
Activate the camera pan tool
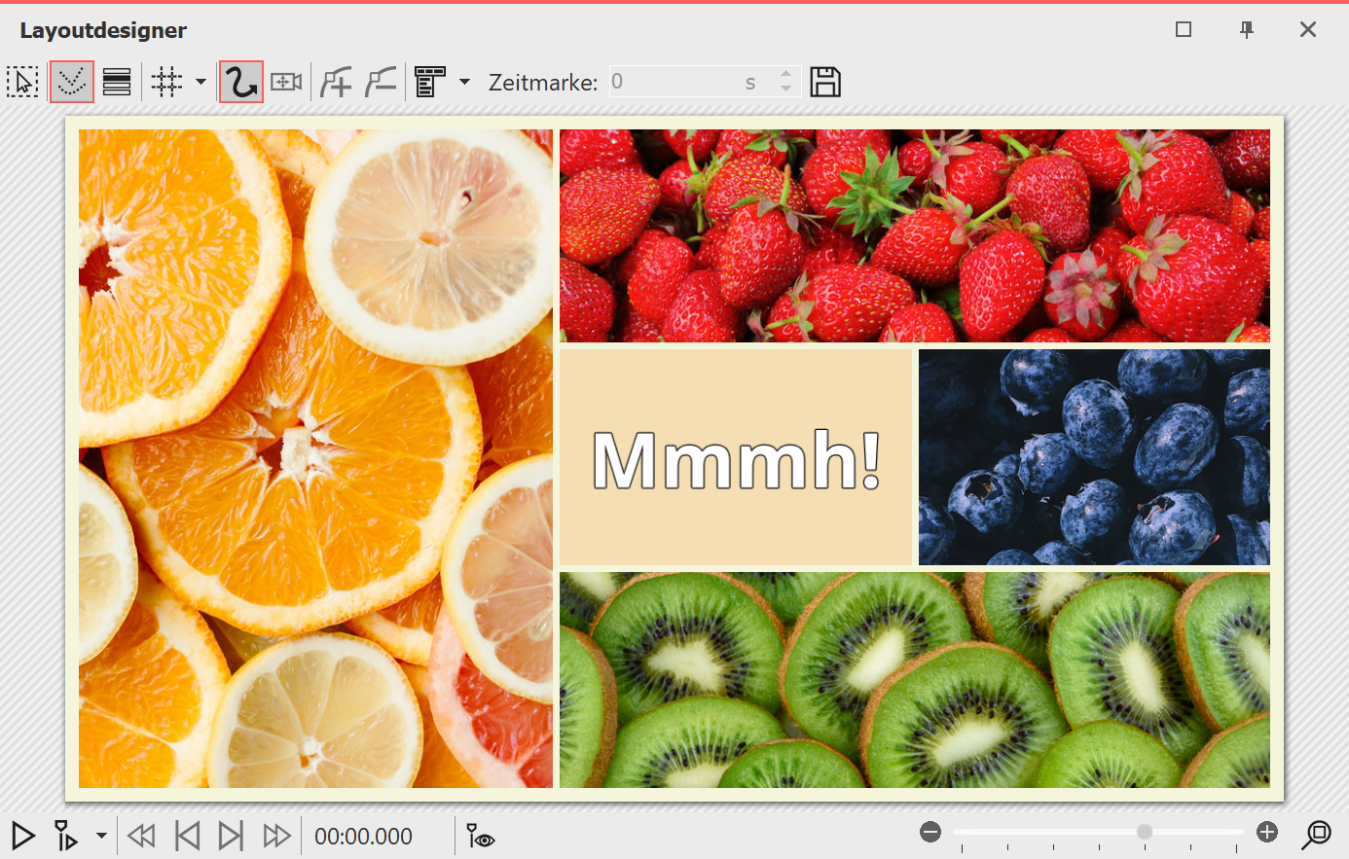click(284, 82)
